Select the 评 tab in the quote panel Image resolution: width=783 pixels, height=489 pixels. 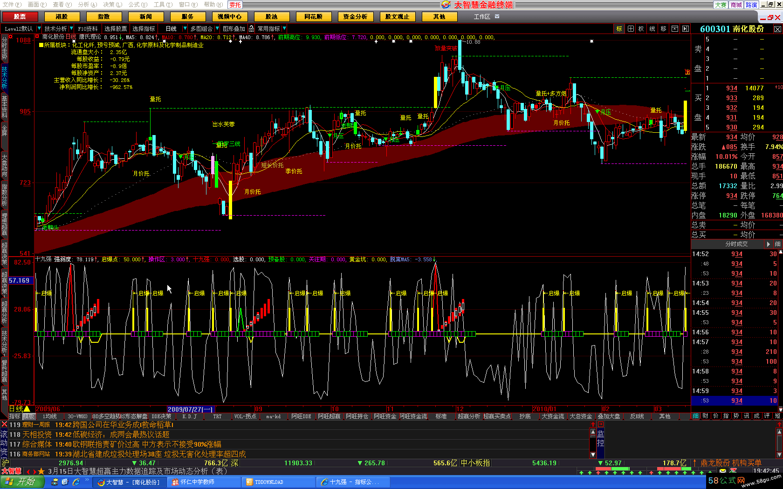pos(767,416)
